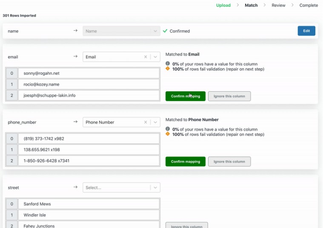Open the street column Select... dropdown
Image resolution: width=324 pixels, height=228 pixels.
coord(121,187)
